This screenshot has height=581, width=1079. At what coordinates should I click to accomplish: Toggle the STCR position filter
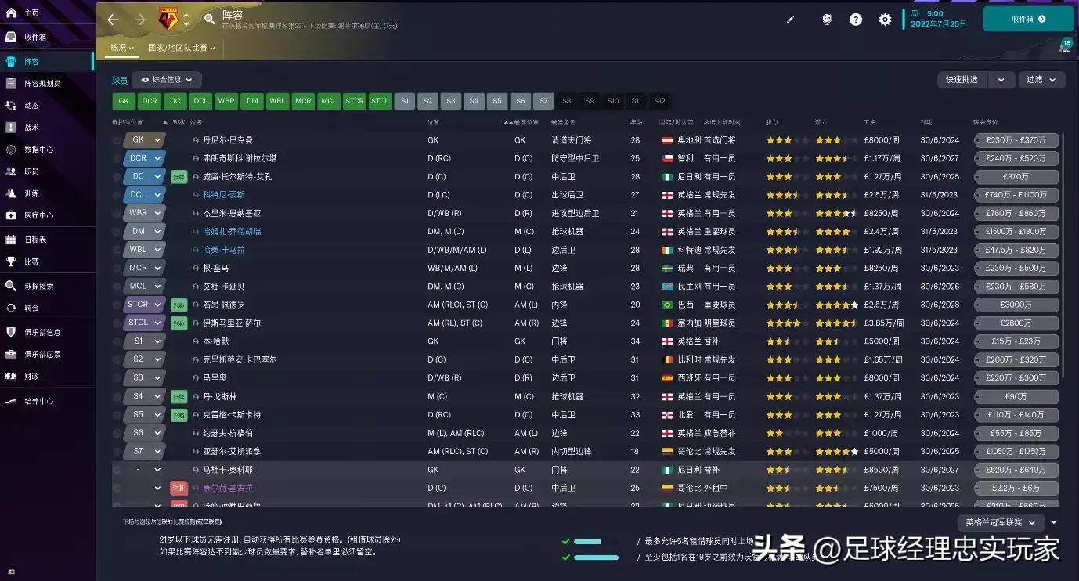(x=353, y=100)
